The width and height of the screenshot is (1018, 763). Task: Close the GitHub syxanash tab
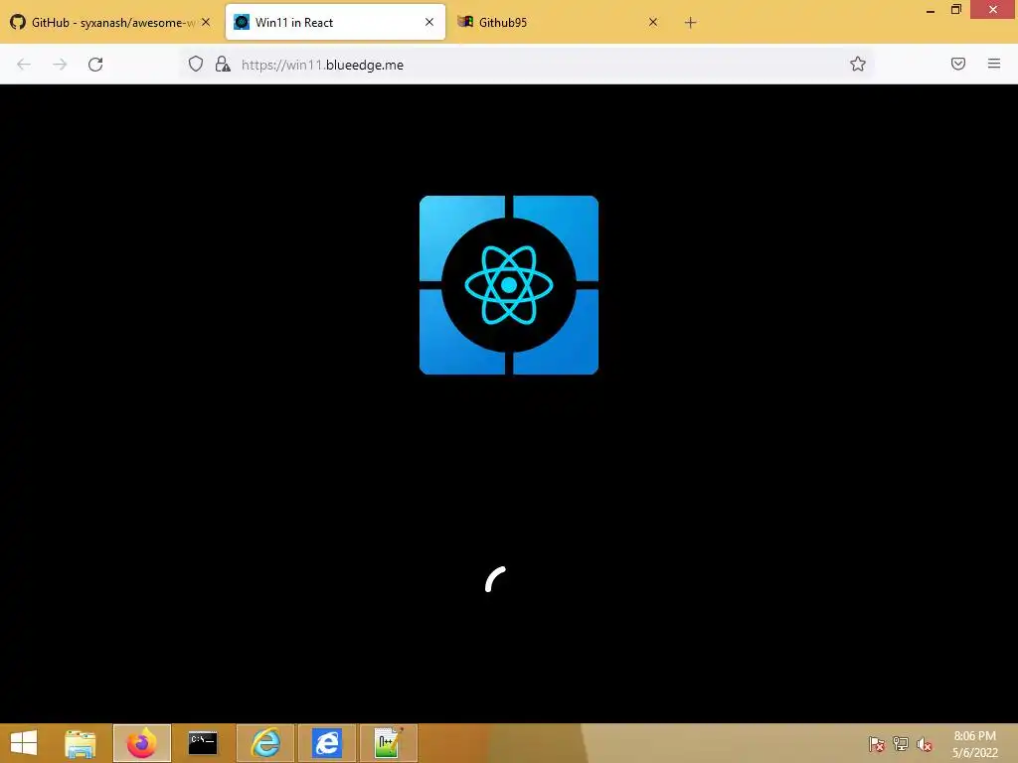coord(206,22)
